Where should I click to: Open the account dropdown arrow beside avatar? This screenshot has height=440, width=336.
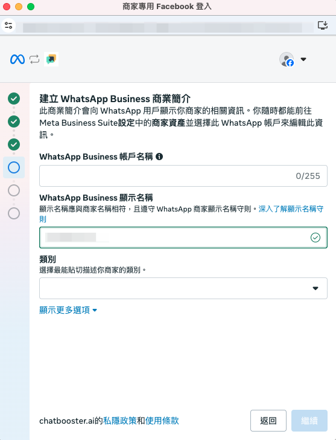(x=303, y=59)
